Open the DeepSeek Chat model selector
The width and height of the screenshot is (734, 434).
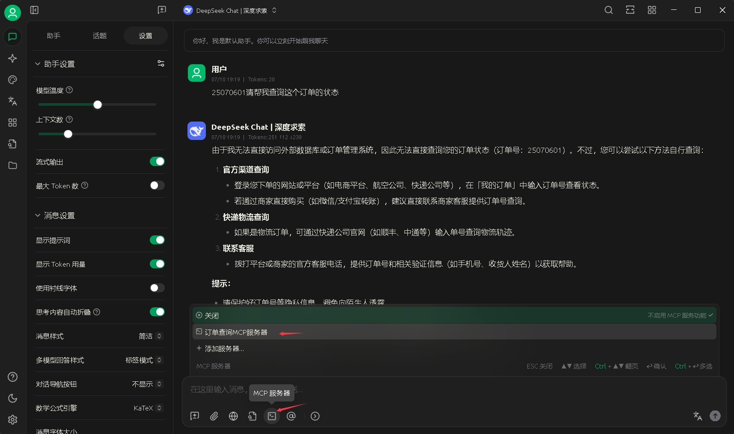tap(230, 10)
